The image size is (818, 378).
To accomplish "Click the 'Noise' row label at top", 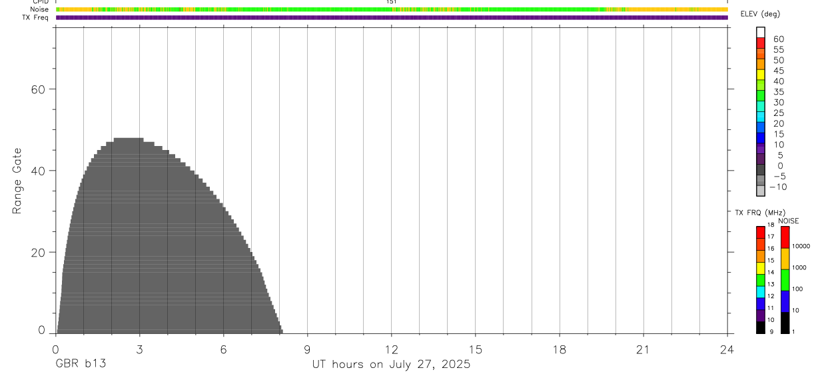I will click(39, 10).
